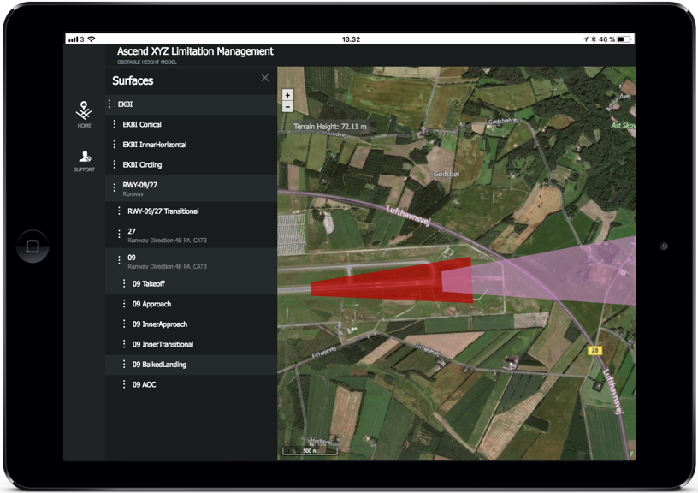The height and width of the screenshot is (493, 698).
Task: Open the Support icon in sidebar
Action: (x=84, y=159)
